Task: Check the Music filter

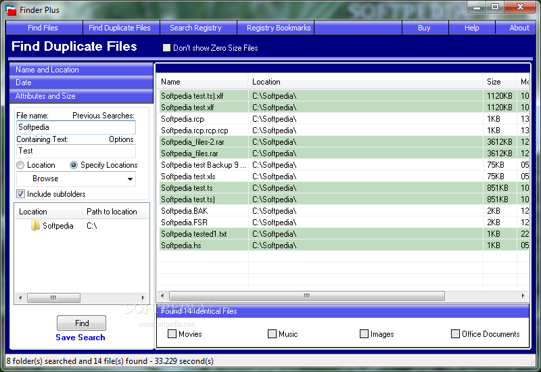Action: [272, 333]
